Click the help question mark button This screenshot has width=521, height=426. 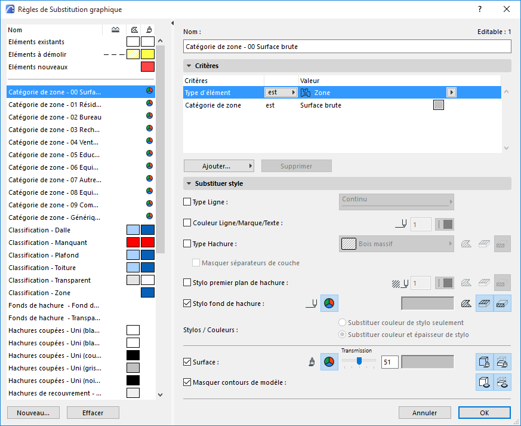coord(480,10)
